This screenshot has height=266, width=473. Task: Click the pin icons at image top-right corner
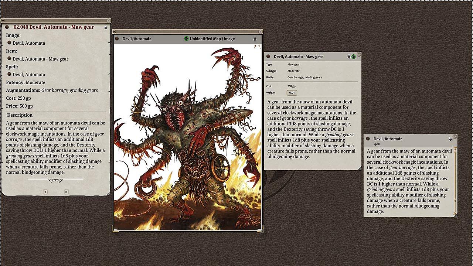click(257, 47)
